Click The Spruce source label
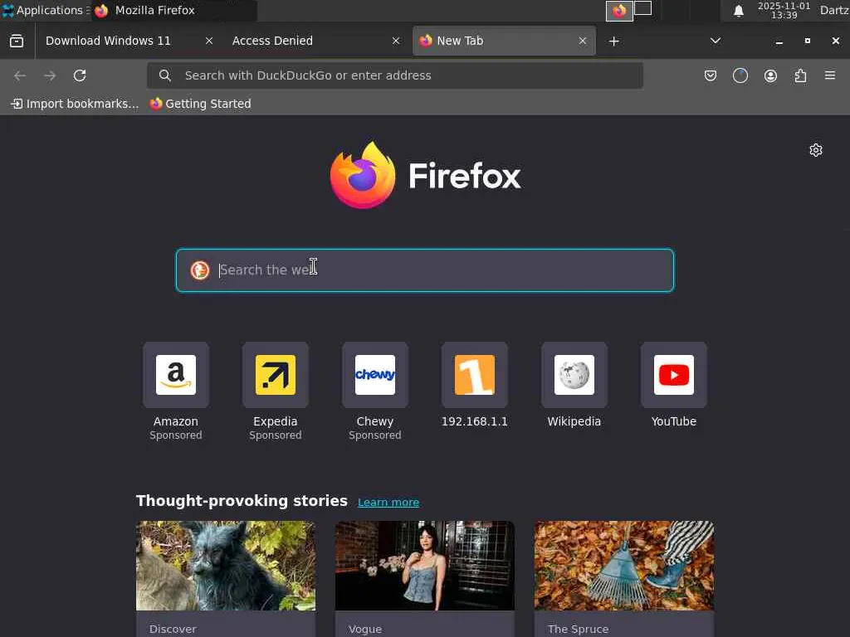 tap(578, 629)
